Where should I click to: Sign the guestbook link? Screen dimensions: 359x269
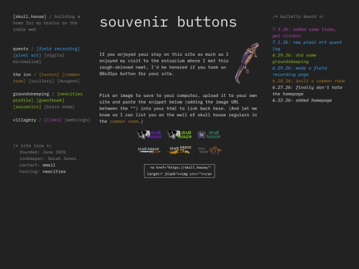click(x=50, y=100)
